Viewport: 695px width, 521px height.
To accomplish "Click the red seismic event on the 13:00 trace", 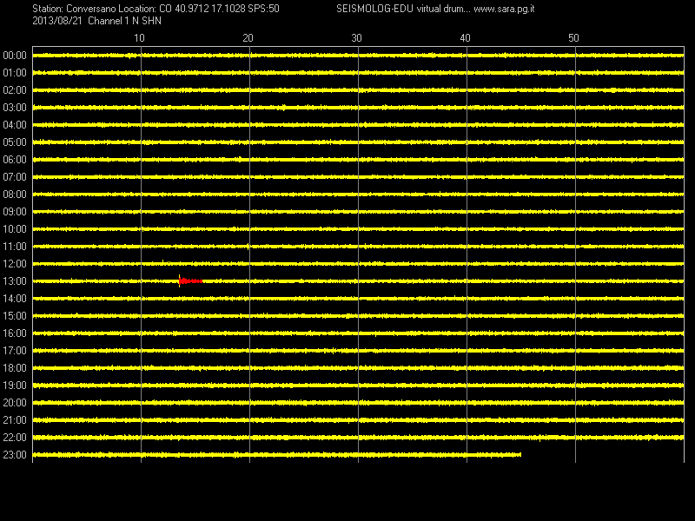I will click(x=190, y=280).
